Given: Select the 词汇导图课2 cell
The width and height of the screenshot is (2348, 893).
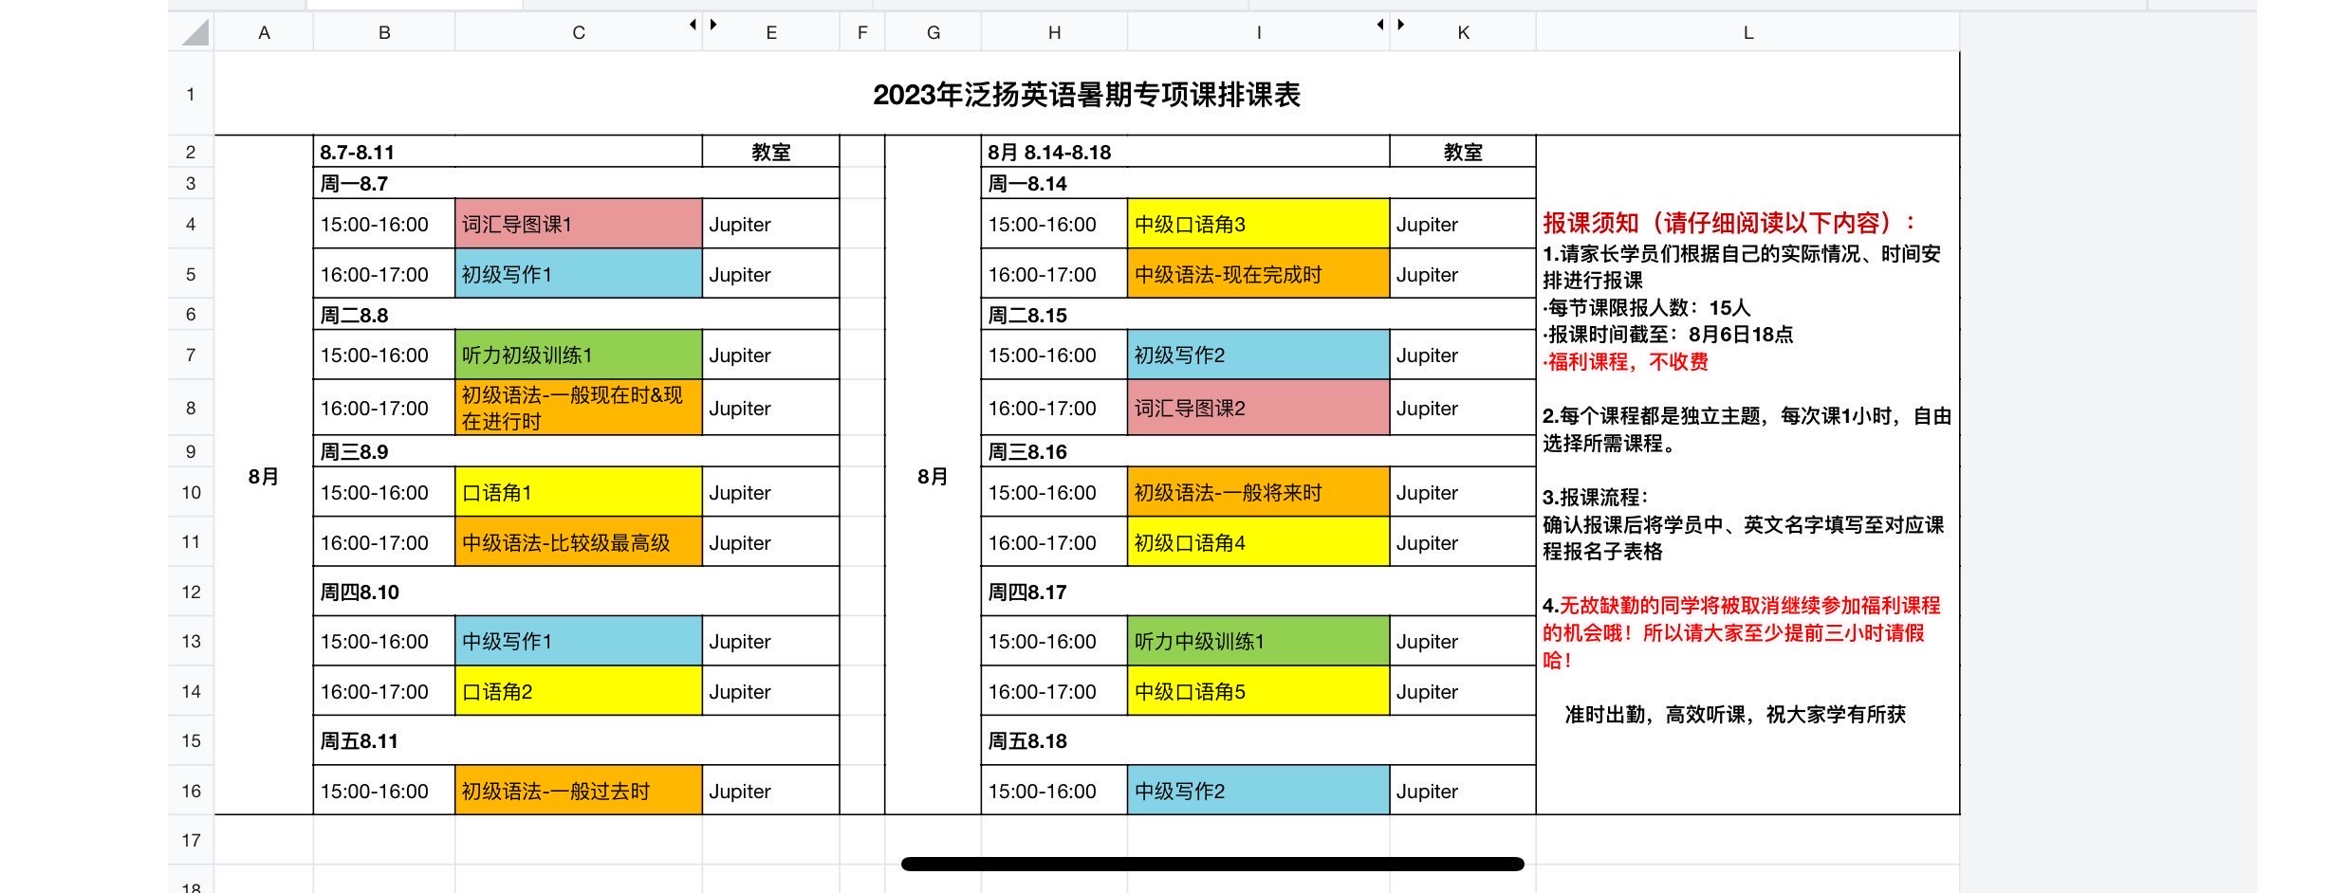Looking at the screenshot, I should point(1259,408).
